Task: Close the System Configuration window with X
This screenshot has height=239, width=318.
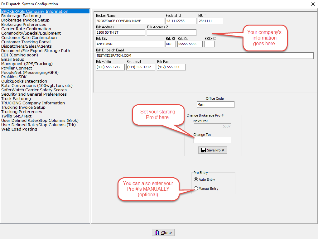Action: point(313,4)
